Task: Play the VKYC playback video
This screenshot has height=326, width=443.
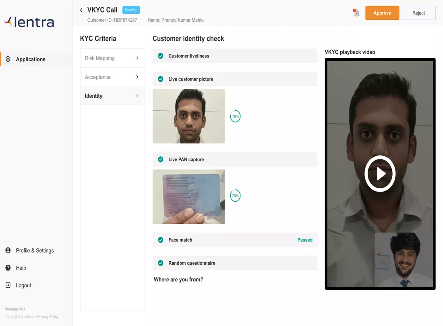Action: coord(380,174)
